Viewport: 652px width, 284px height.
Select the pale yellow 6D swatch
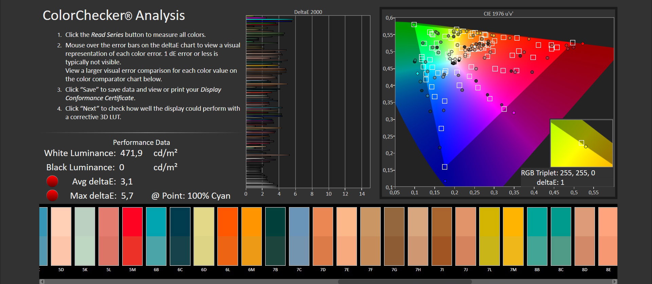(x=204, y=236)
